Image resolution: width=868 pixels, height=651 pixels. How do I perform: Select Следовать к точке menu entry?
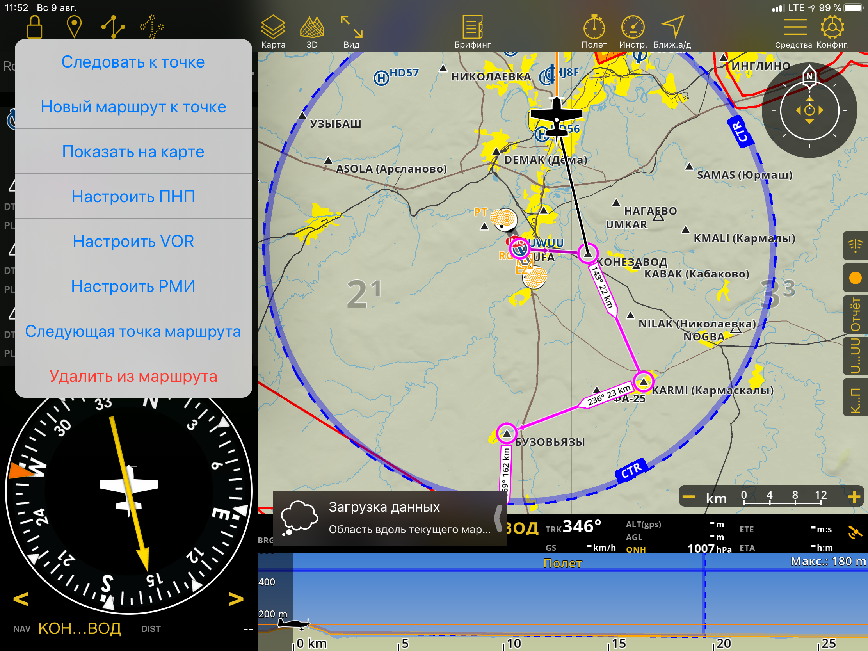[x=133, y=62]
